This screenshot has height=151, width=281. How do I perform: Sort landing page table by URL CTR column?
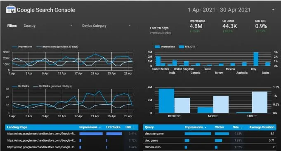[x=130, y=127]
